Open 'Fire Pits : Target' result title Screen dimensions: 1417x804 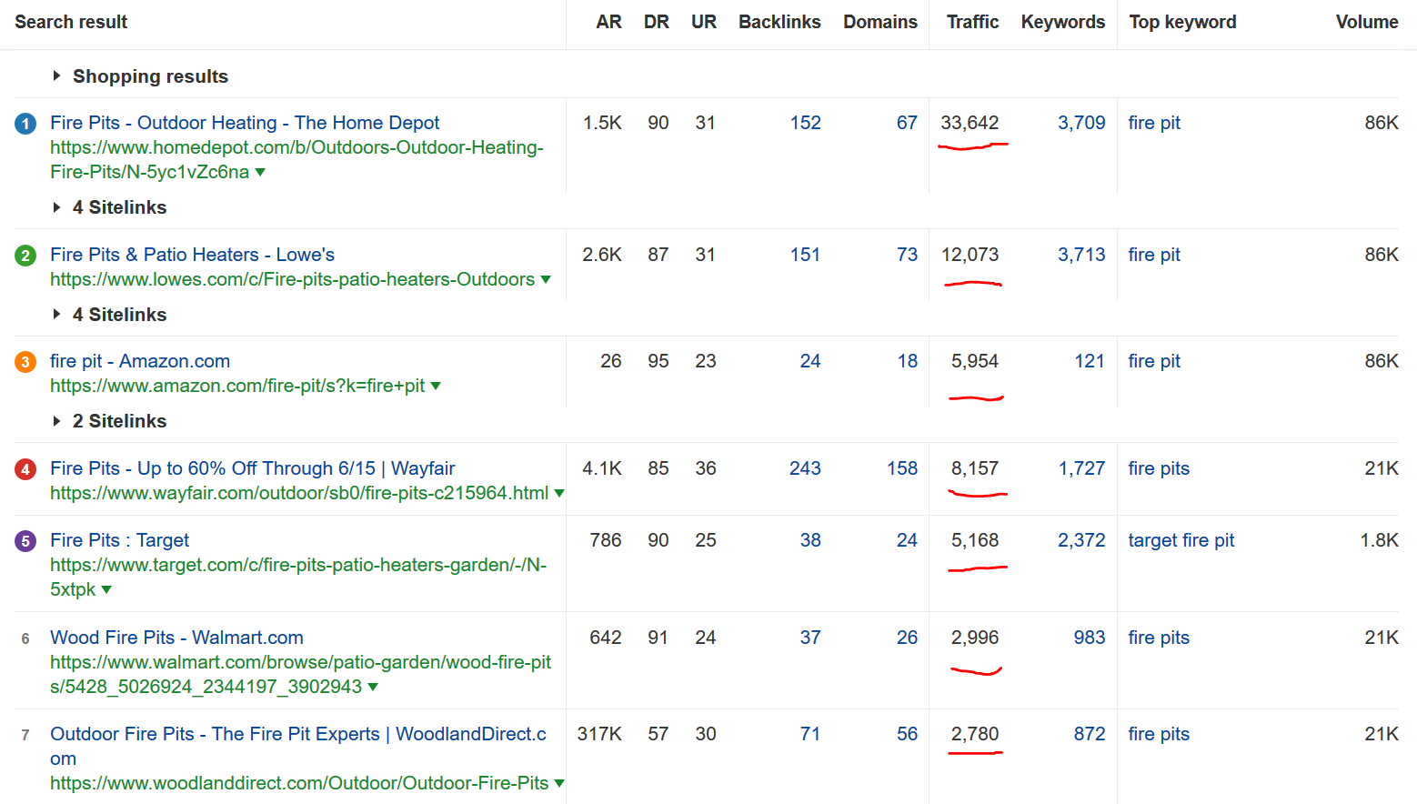point(119,540)
